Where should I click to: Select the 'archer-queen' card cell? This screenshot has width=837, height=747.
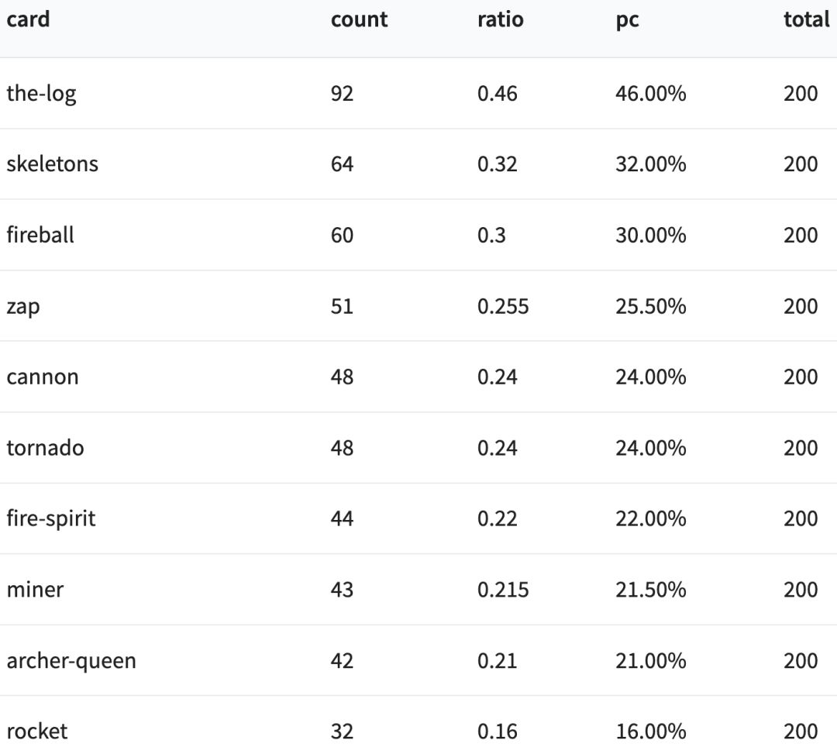click(x=71, y=661)
